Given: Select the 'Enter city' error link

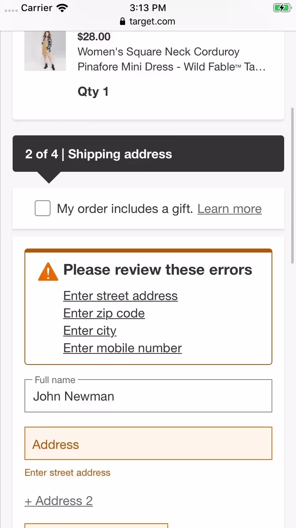Looking at the screenshot, I should [90, 330].
